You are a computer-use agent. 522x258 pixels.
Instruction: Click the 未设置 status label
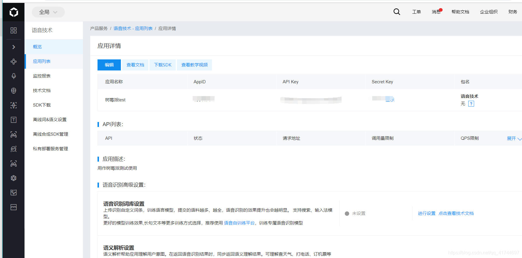pos(359,213)
